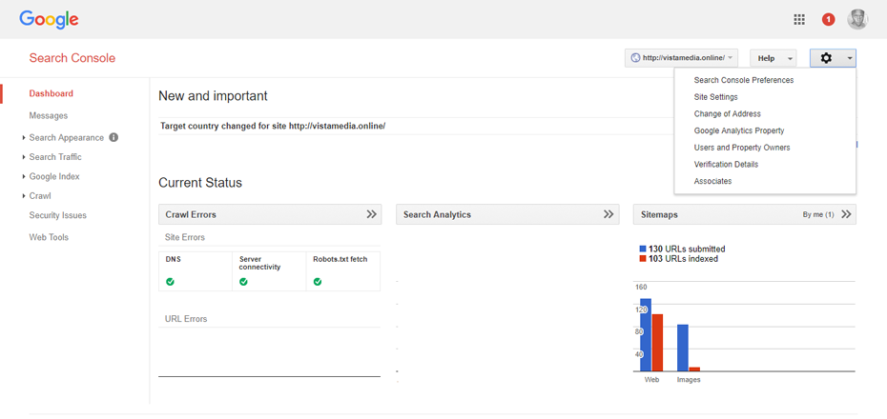Click the Search Appearance info icon
The height and width of the screenshot is (419, 887).
(x=113, y=137)
